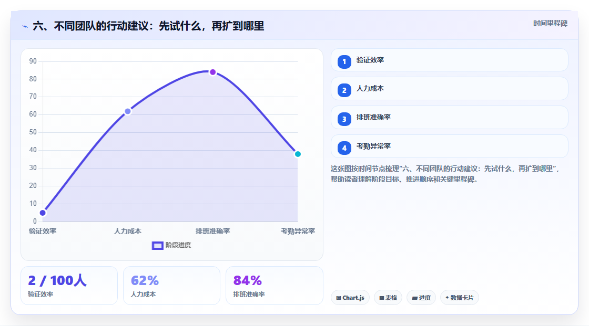This screenshot has height=326, width=589.
Task: Click the numbered badge 3 for 排班准确率
Action: tap(344, 119)
